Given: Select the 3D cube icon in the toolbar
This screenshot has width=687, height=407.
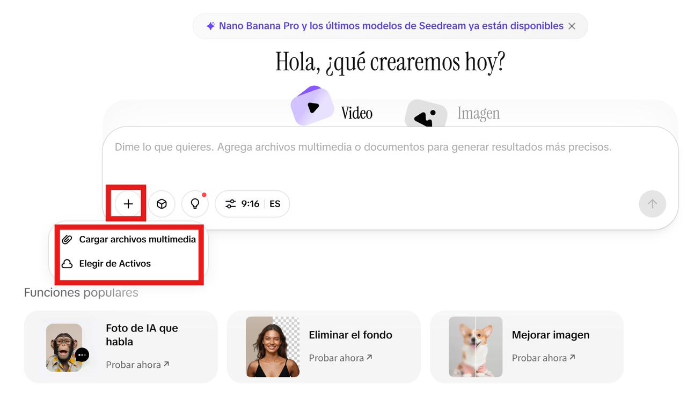Looking at the screenshot, I should click(162, 204).
